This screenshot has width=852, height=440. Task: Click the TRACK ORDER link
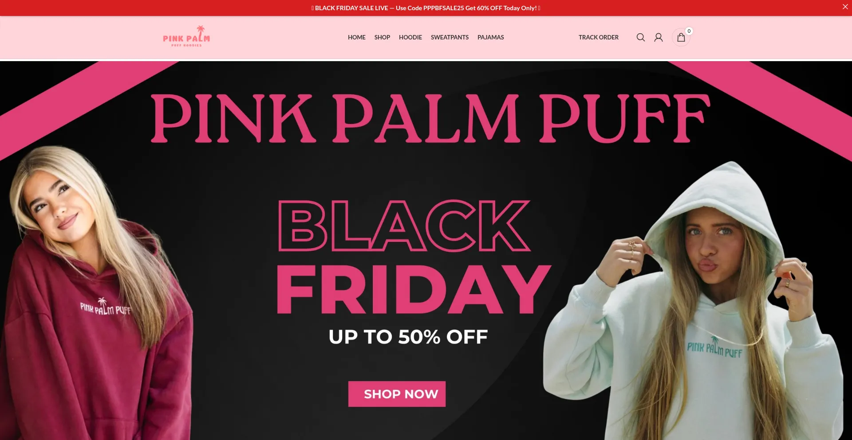tap(599, 37)
